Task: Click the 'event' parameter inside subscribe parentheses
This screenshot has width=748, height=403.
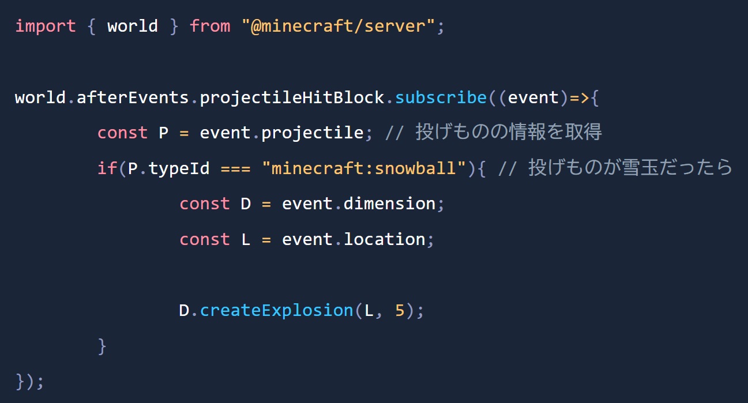Action: click(533, 97)
